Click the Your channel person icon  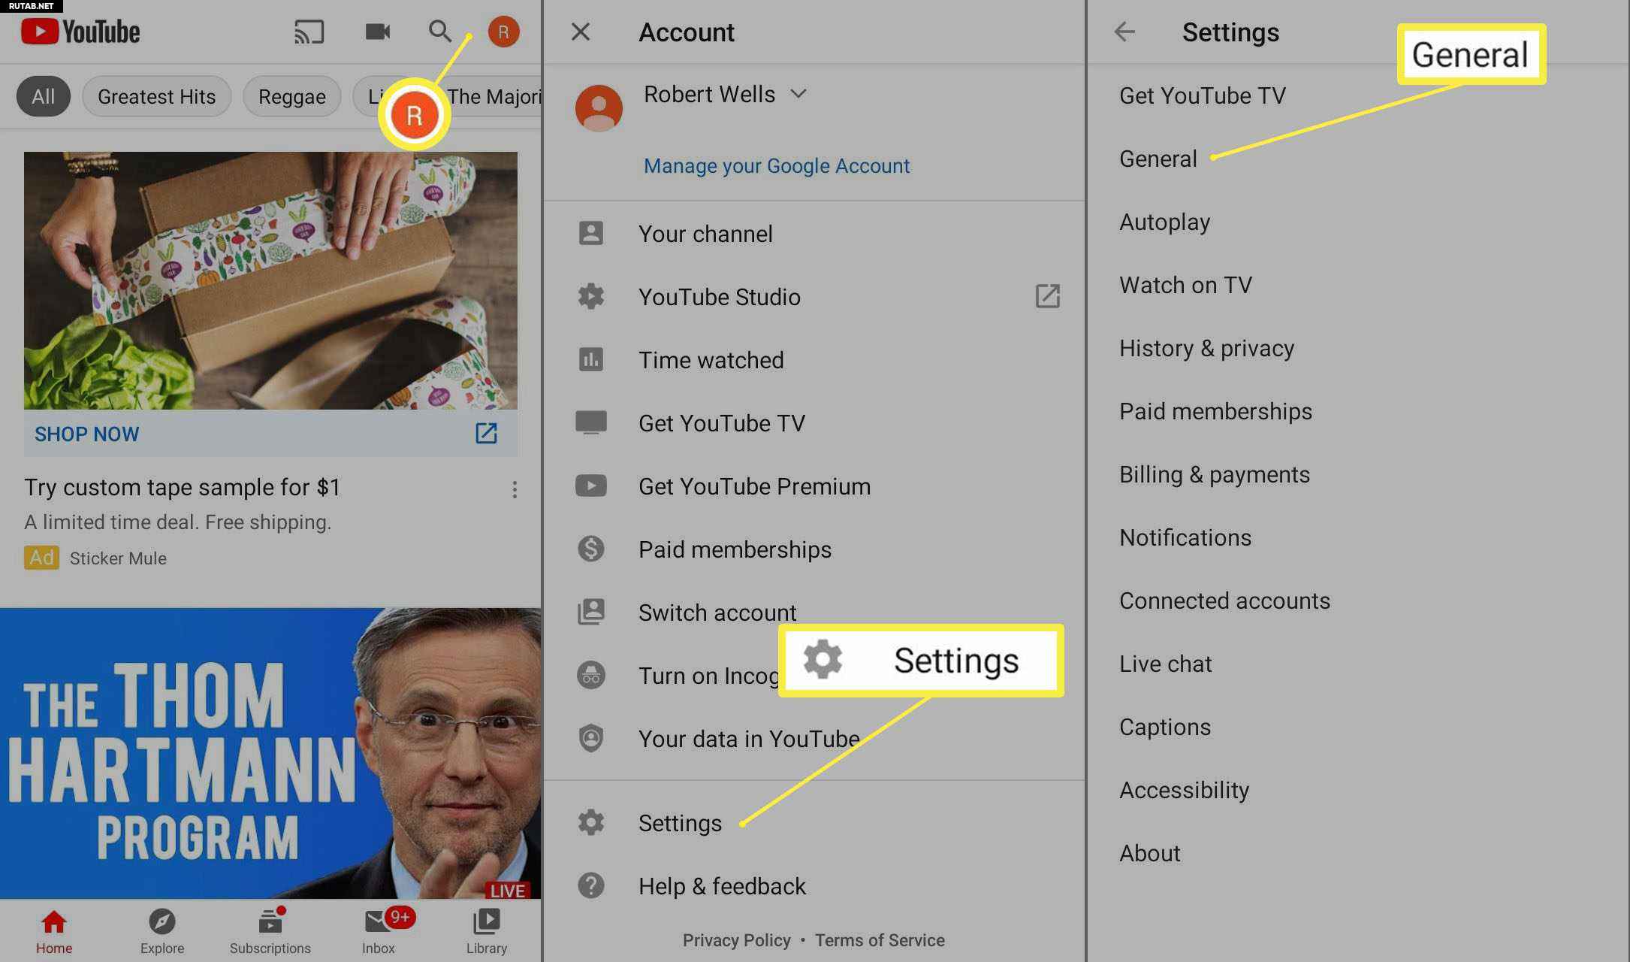[591, 233]
